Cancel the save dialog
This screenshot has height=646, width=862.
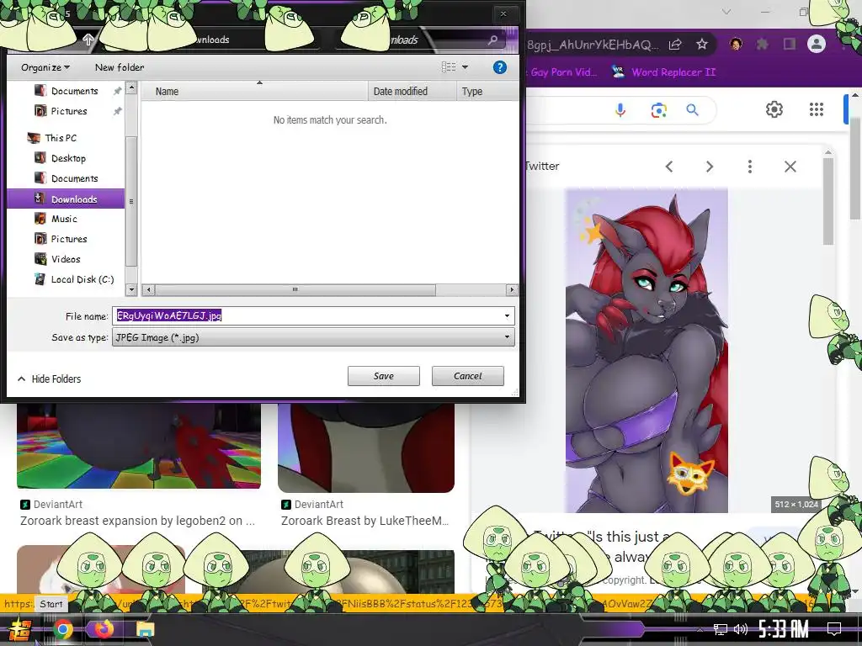[467, 376]
